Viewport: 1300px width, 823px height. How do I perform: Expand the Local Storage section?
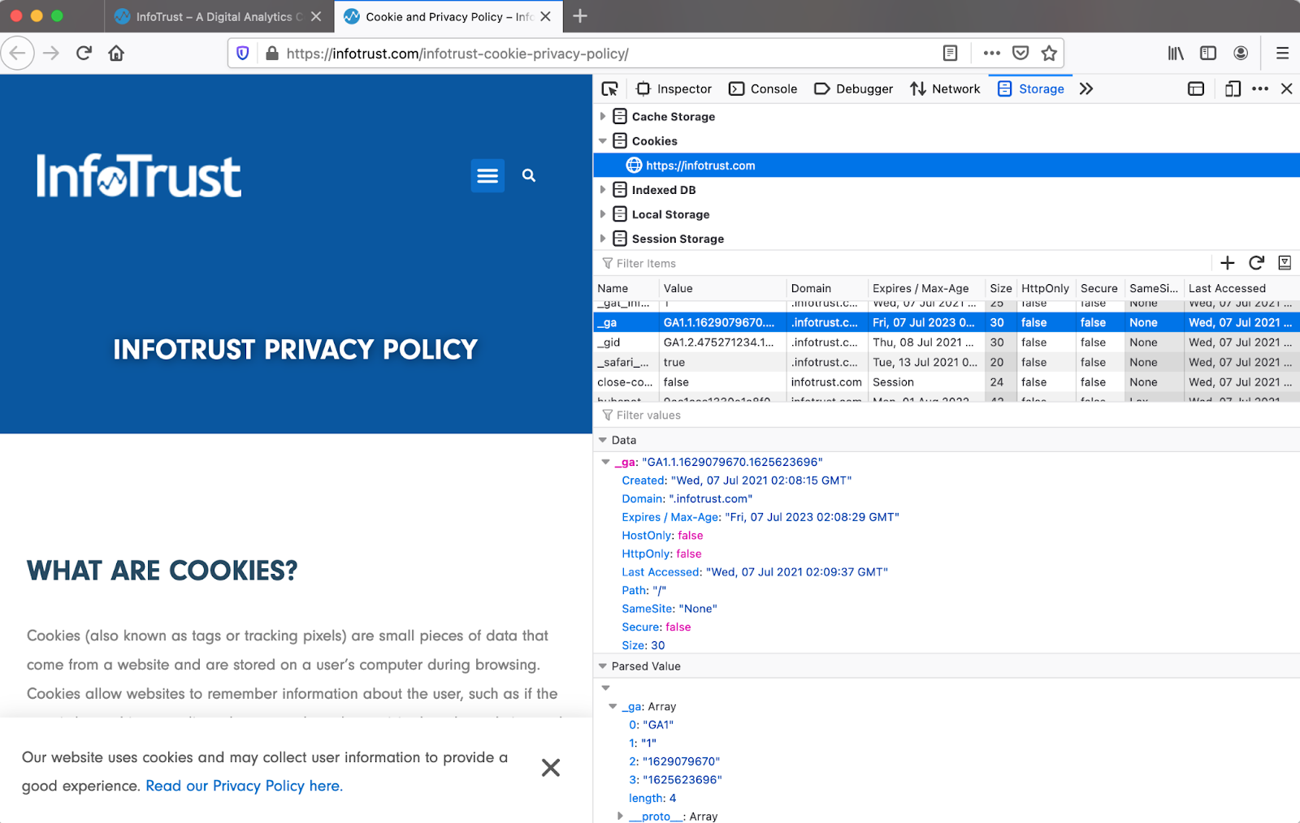603,213
